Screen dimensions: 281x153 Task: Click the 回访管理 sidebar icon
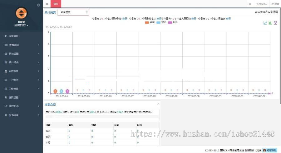point(6,53)
